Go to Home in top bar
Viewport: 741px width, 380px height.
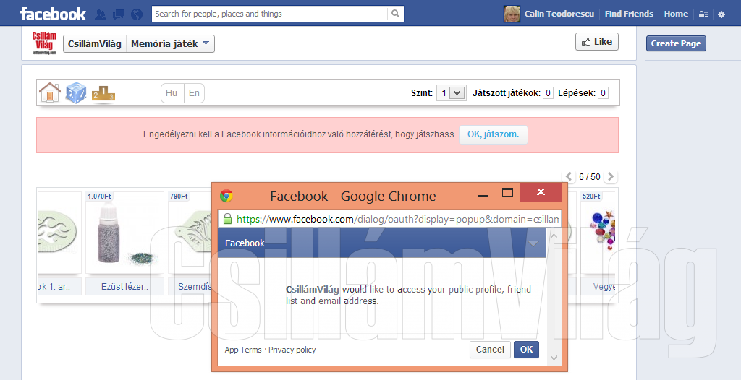pyautogui.click(x=676, y=14)
